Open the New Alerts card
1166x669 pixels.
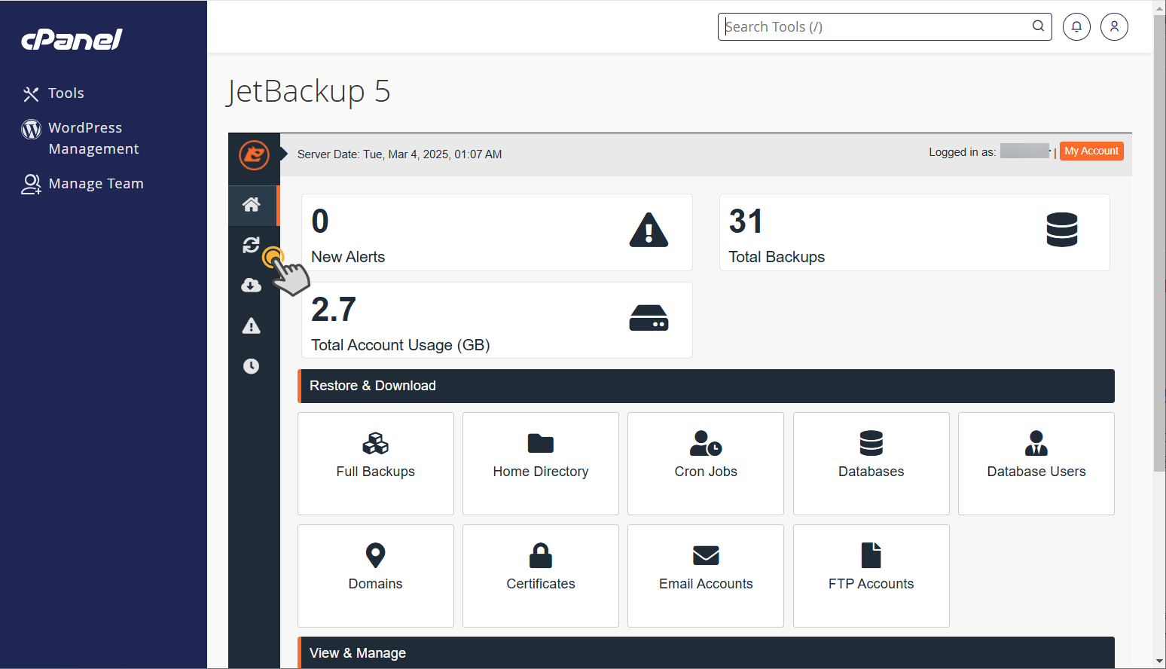pyautogui.click(x=497, y=233)
